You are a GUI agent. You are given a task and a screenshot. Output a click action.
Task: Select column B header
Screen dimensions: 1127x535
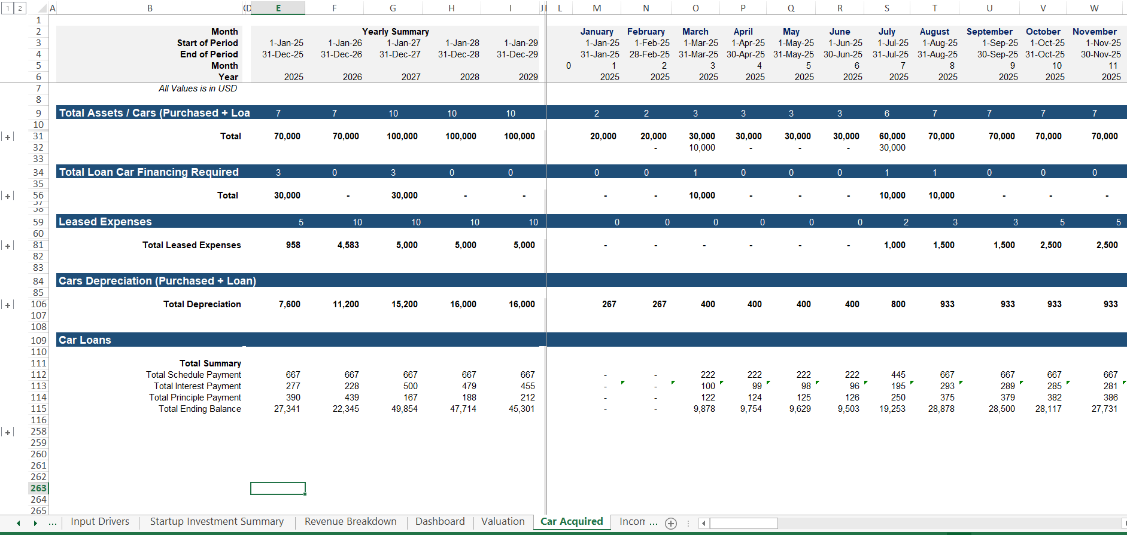coord(150,8)
